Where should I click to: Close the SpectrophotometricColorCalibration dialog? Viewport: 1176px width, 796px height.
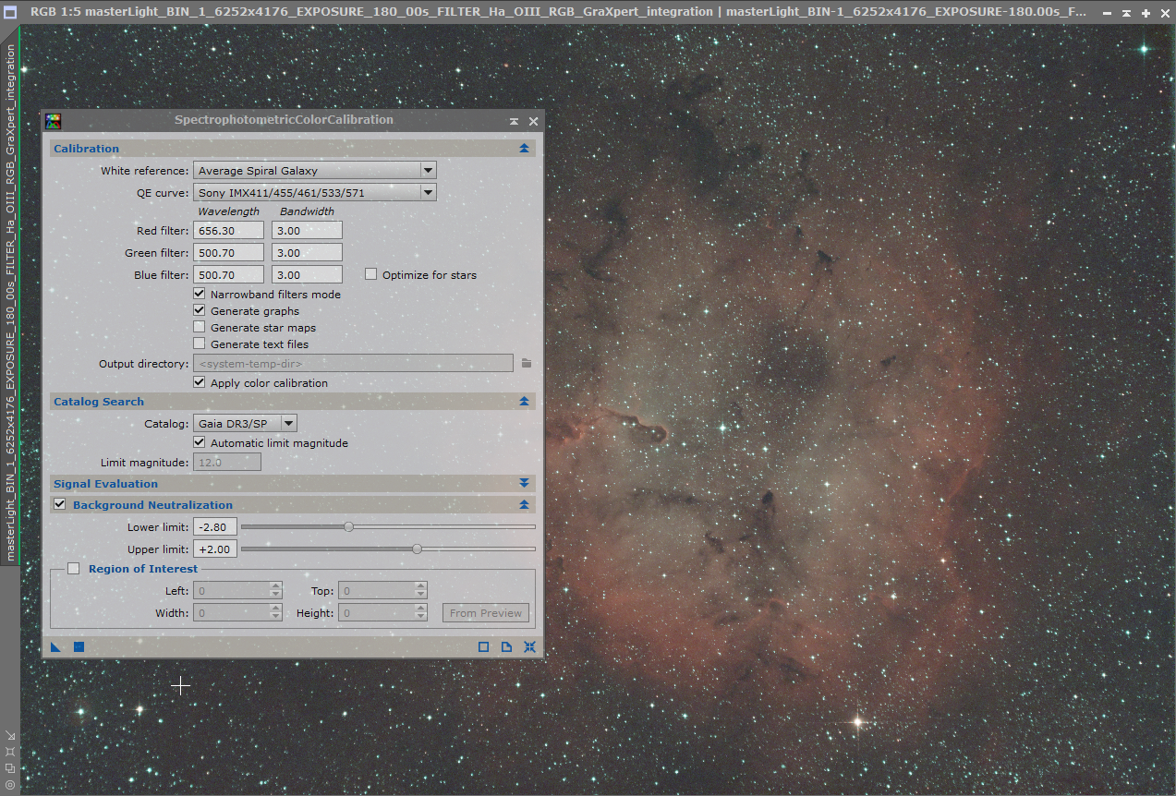533,121
